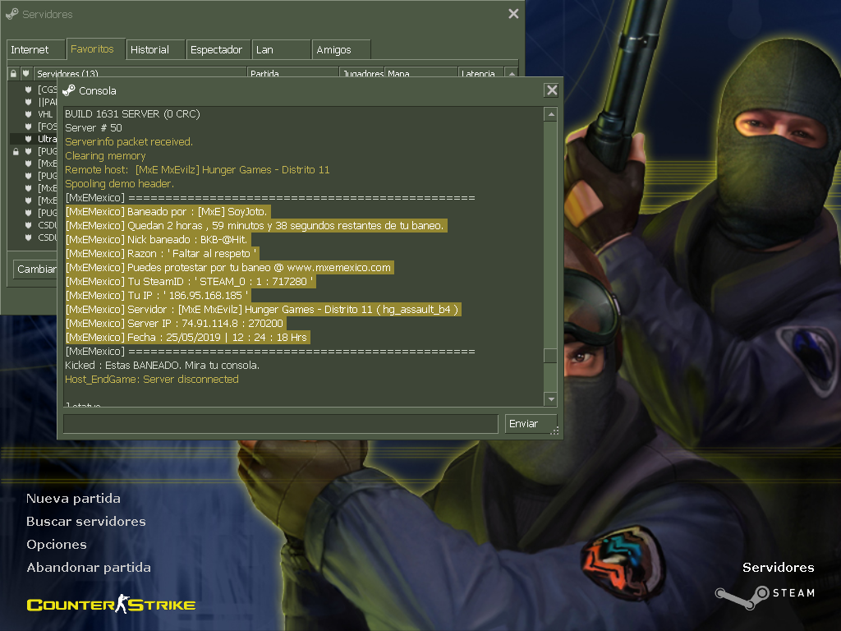Sort by the Latencia column header

coord(481,73)
